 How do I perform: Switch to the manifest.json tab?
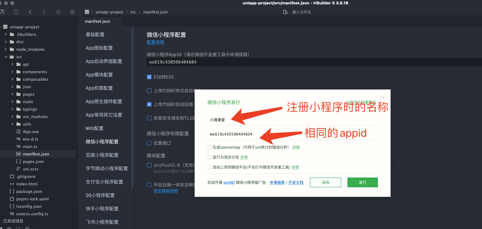[97, 21]
